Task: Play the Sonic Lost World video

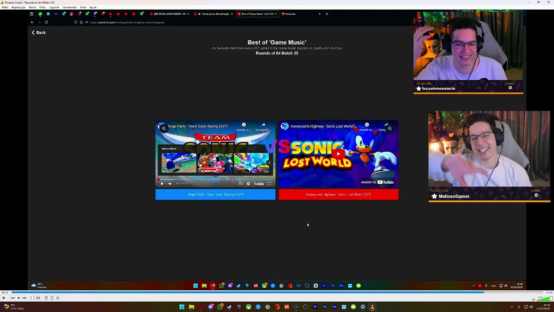Action: coord(338,153)
